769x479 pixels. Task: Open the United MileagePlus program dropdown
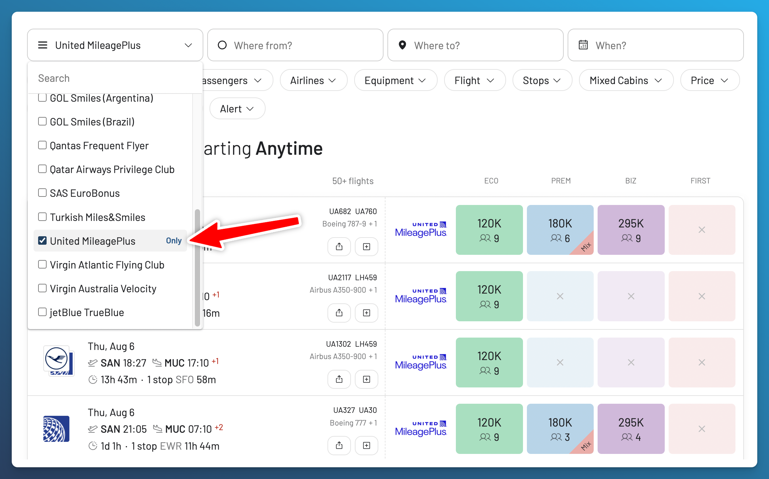coord(115,45)
